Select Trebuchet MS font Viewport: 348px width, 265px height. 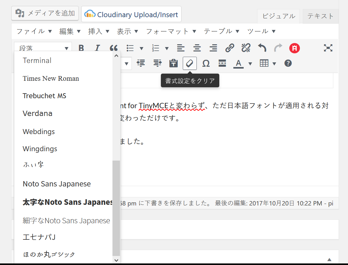(x=63, y=96)
